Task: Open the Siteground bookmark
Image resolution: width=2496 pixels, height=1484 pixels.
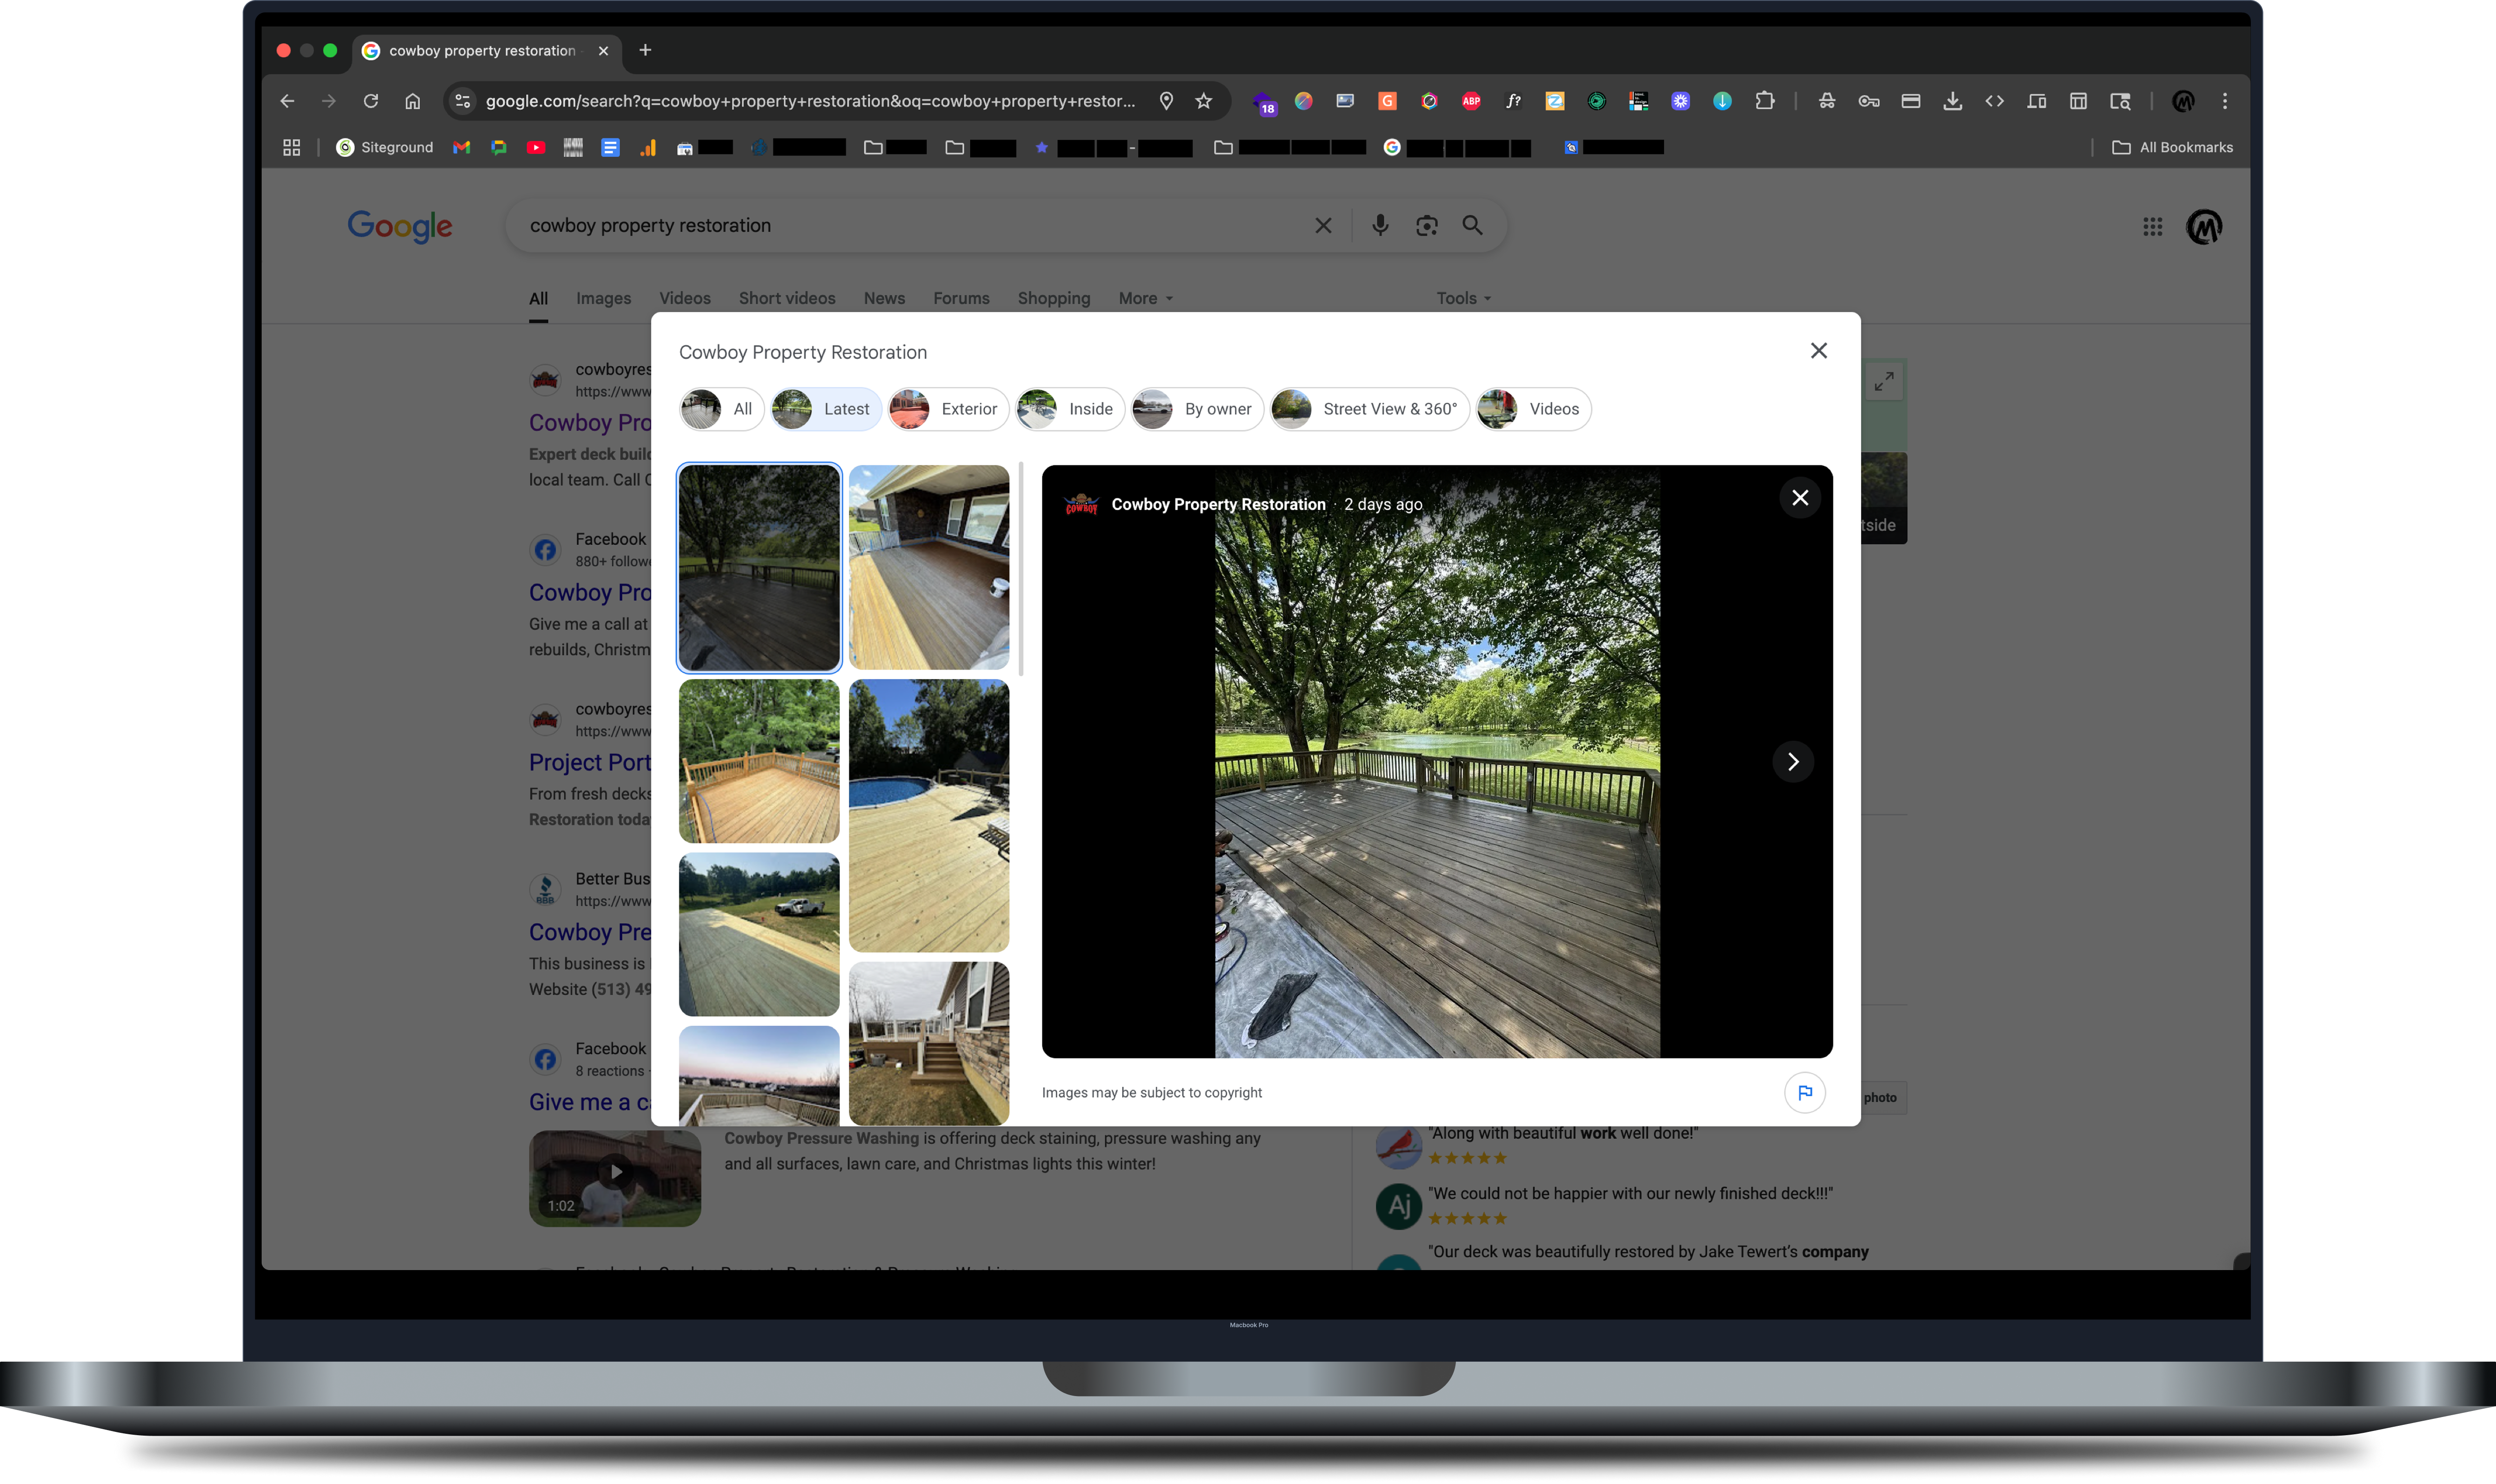Action: click(385, 147)
